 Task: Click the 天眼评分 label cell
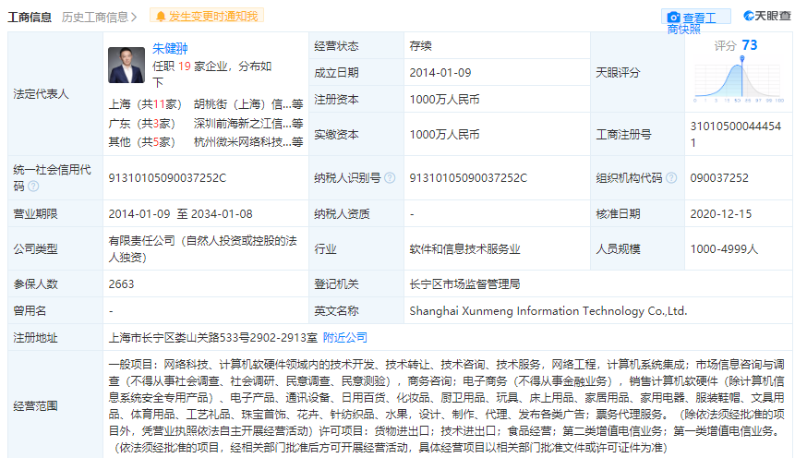click(637, 73)
